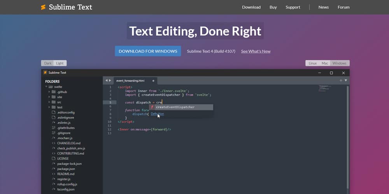389x194 pixels.
Task: Click the .mocharc.js file type icon
Action: pos(53,138)
